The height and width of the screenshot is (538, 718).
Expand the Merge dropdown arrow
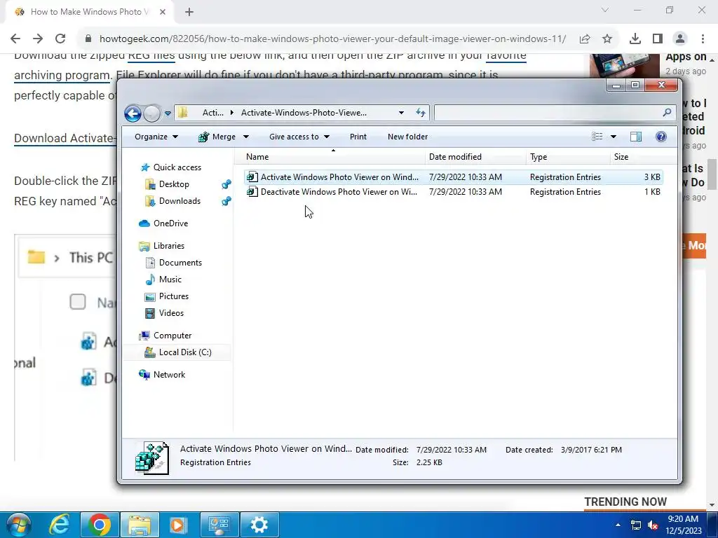pos(246,137)
